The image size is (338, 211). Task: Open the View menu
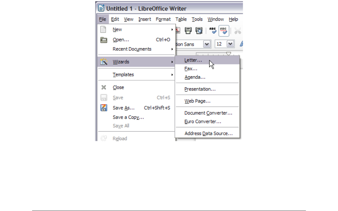(128, 19)
